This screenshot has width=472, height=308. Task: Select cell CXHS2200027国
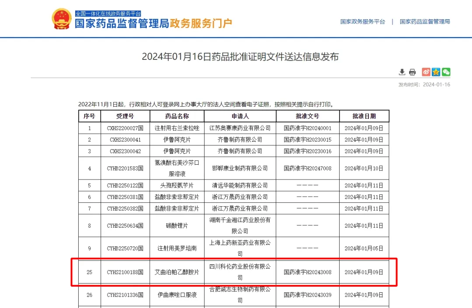(x=125, y=128)
